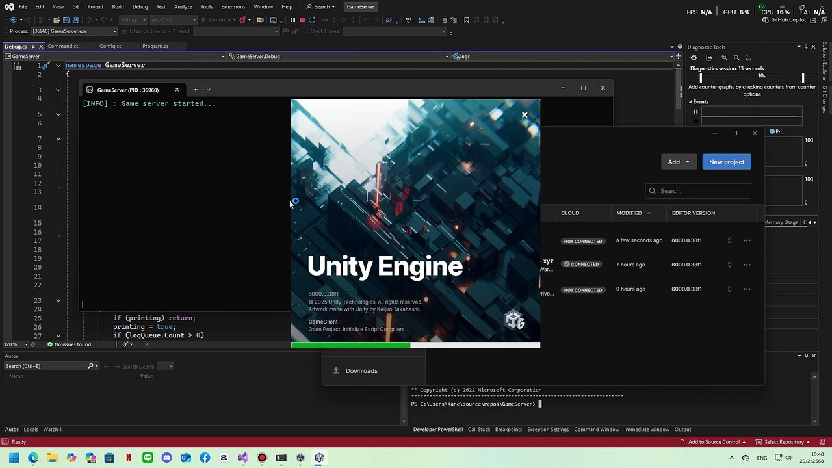832x468 pixels.
Task: Restart the debug session icon
Action: [x=312, y=20]
